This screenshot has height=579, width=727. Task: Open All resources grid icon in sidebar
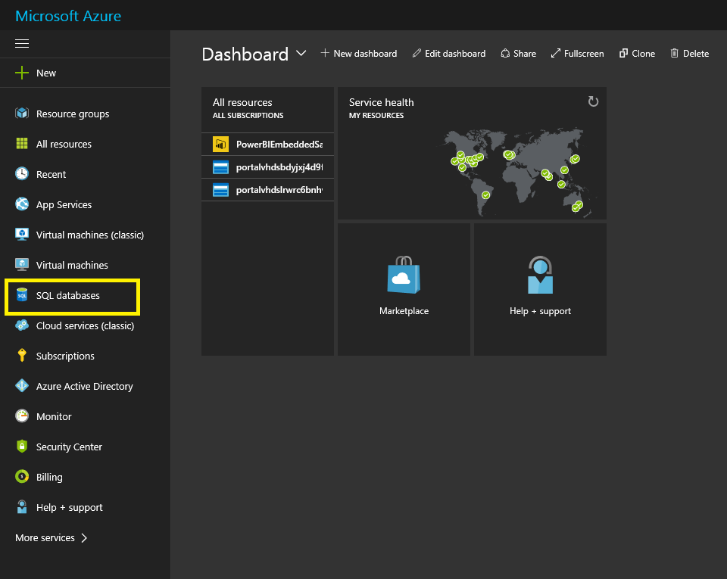point(22,144)
